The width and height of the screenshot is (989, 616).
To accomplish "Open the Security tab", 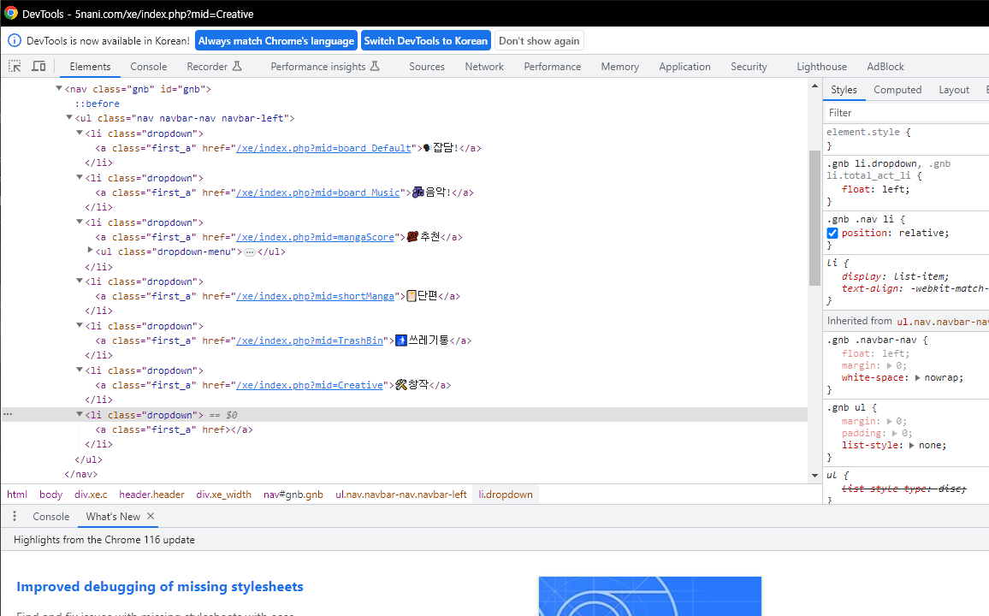I will tap(749, 66).
